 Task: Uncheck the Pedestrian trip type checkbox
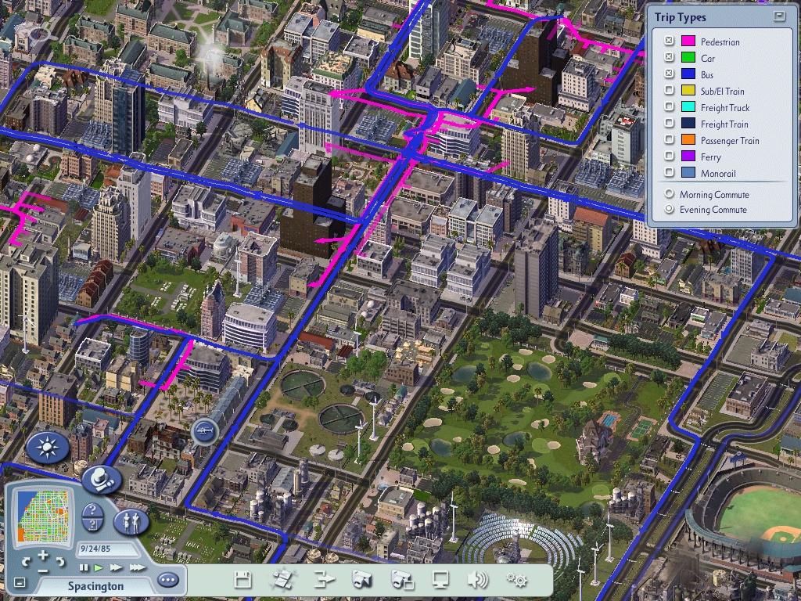tap(669, 41)
